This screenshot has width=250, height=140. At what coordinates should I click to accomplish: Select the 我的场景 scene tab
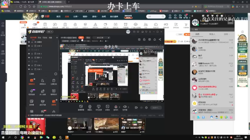[x=33, y=38]
